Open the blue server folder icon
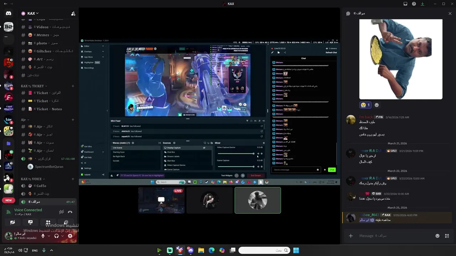 point(9,143)
